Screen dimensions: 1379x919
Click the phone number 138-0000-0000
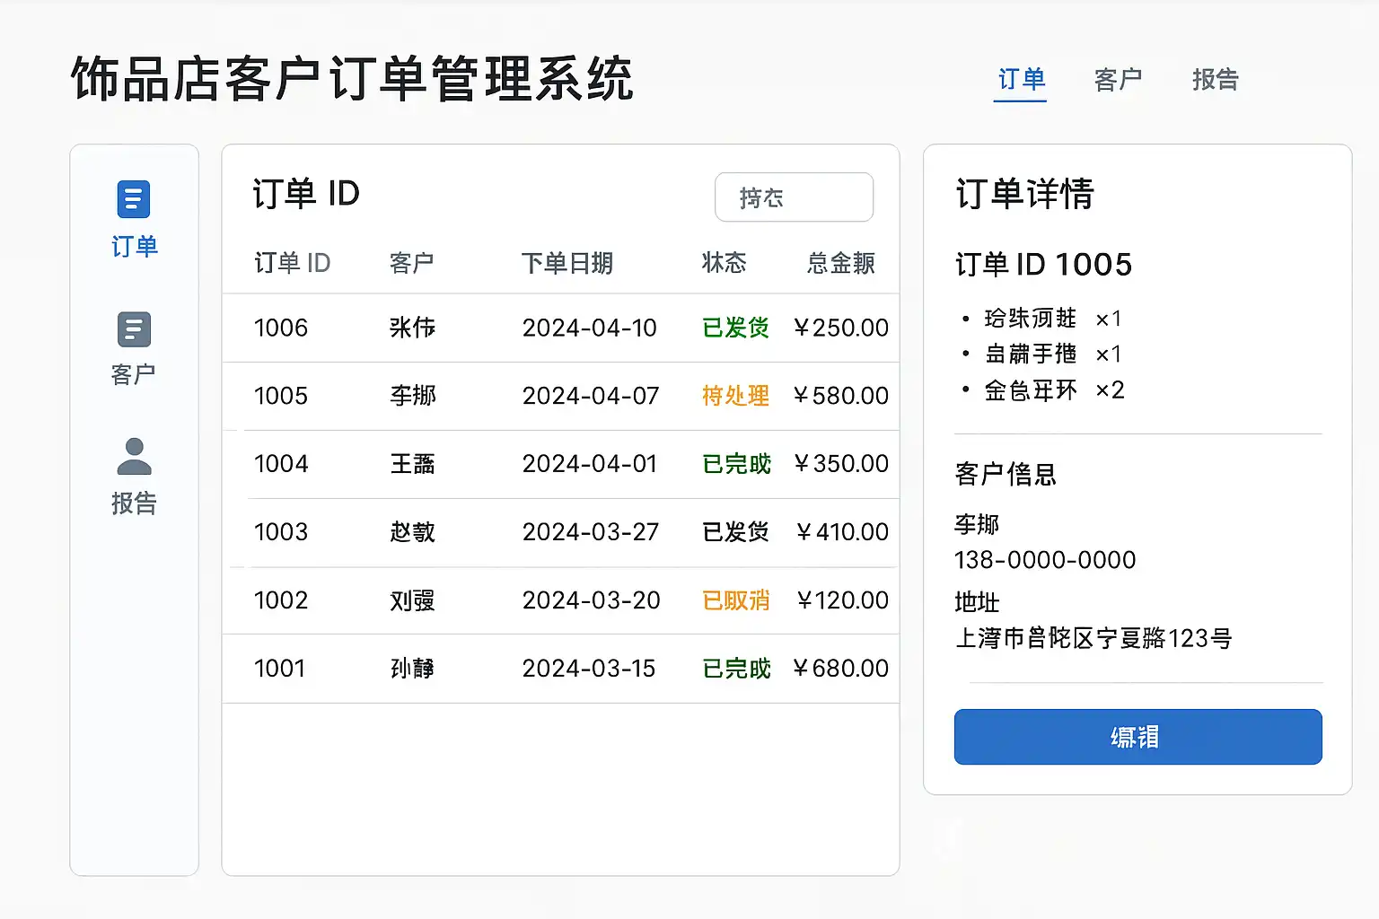click(x=1045, y=560)
